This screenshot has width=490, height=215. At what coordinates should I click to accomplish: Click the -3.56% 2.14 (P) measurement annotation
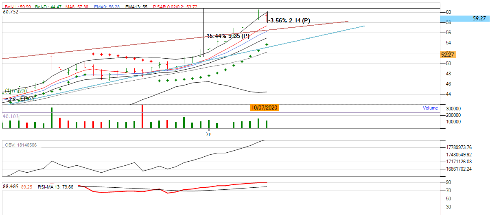[290, 20]
